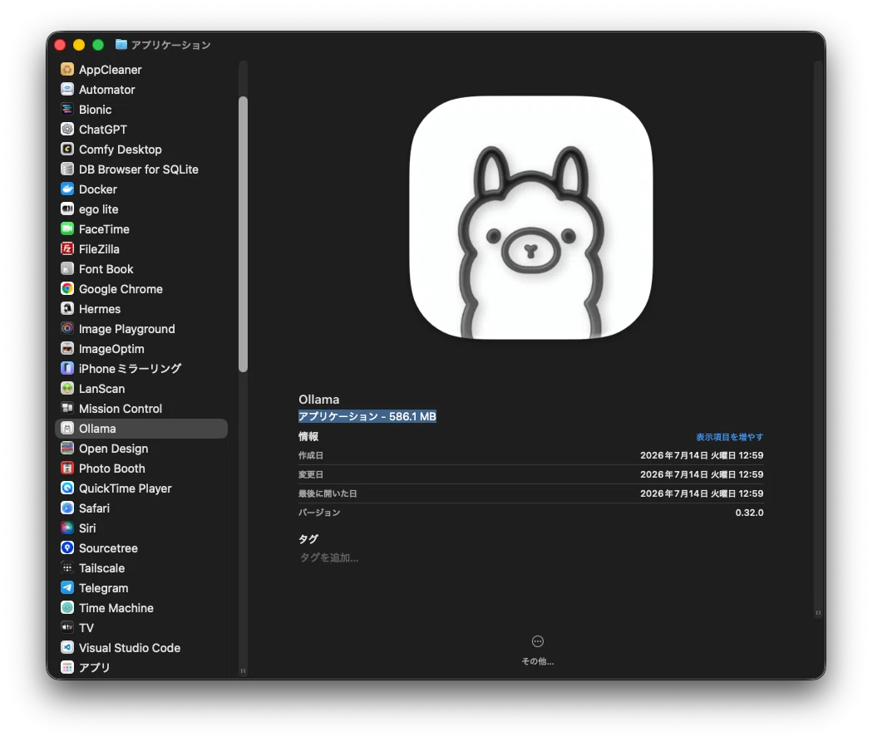The image size is (872, 741).
Task: Click the Ollama name in preview pane
Action: click(x=318, y=399)
